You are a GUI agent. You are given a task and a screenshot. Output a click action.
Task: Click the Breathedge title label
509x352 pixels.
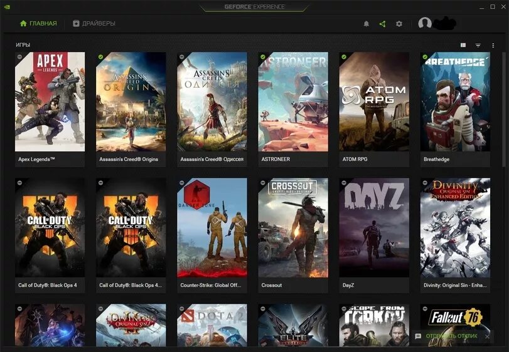pos(436,159)
